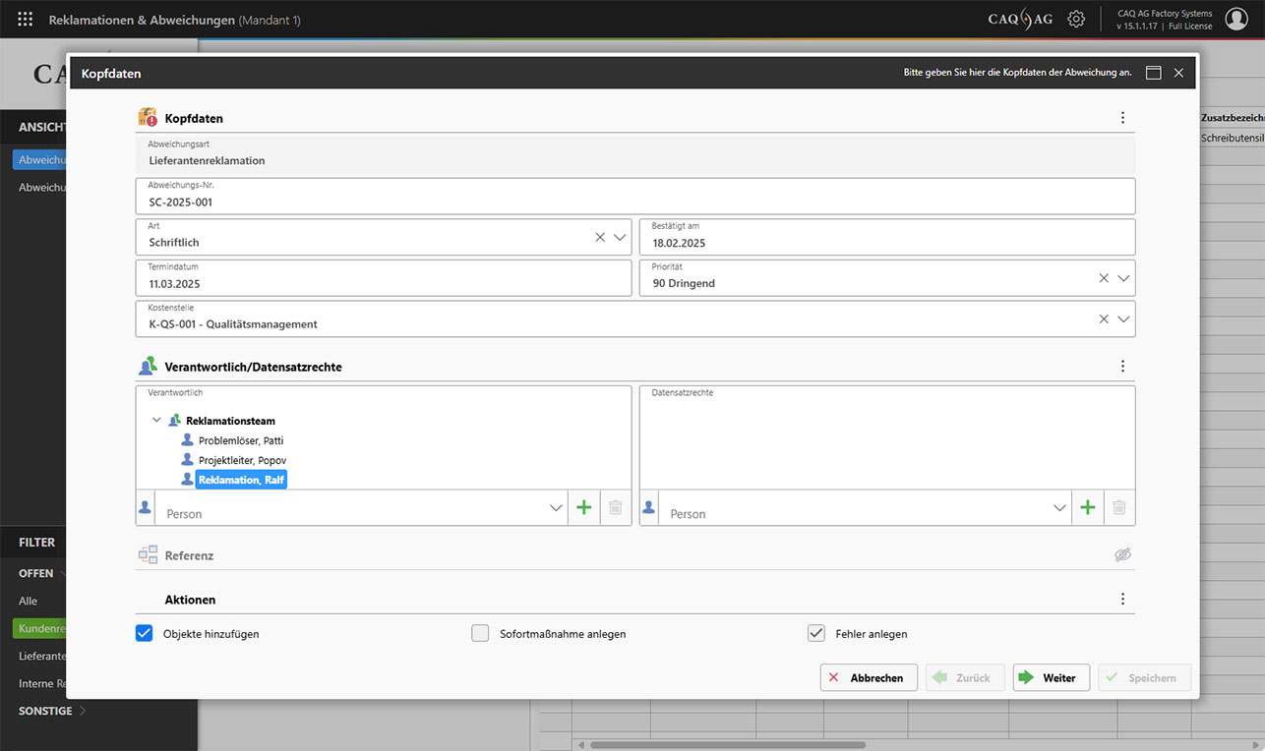Screen dimensions: 1265x751
Task: Open Aktionen section three-dot menu
Action: [x=1122, y=599]
